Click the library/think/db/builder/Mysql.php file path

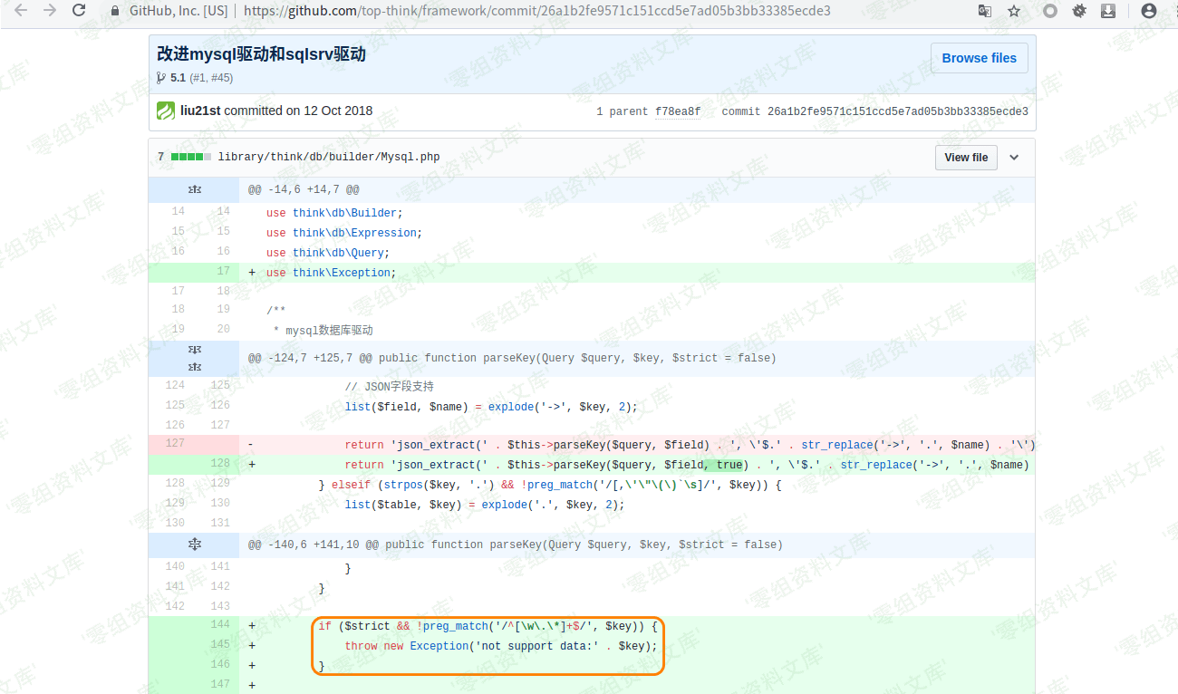pos(328,158)
